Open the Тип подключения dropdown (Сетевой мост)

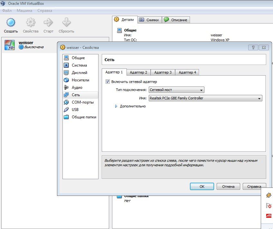pyautogui.click(x=176, y=90)
